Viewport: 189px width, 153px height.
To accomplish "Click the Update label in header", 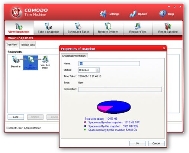I will [x=142, y=14].
